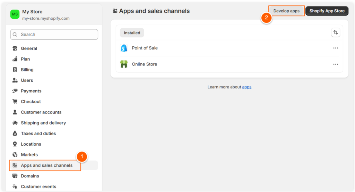Click the Customer events sparkle icon

click(x=15, y=186)
